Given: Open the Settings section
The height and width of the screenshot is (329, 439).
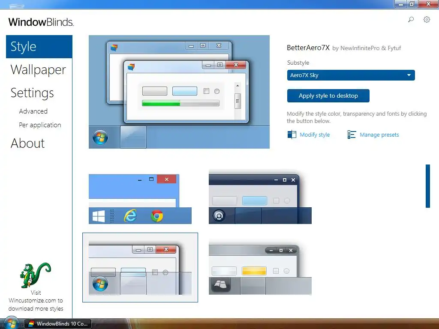Looking at the screenshot, I should pos(32,93).
